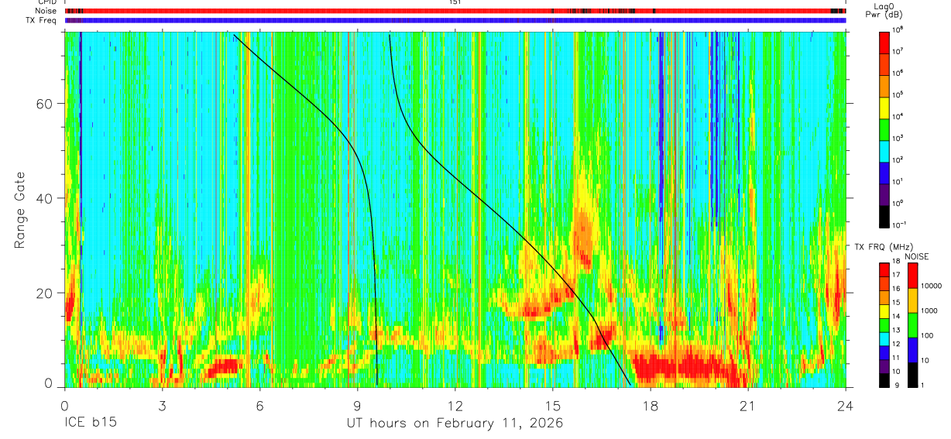This screenshot has height=439, width=951.
Task: Click the 'NOISE' colorbar heading
Action: pyautogui.click(x=915, y=256)
